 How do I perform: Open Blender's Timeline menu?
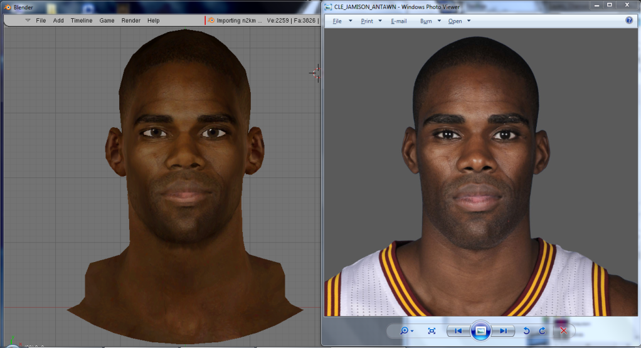click(x=82, y=21)
